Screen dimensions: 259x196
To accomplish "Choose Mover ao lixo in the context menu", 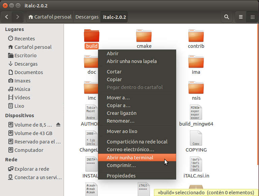I will point(137,131).
